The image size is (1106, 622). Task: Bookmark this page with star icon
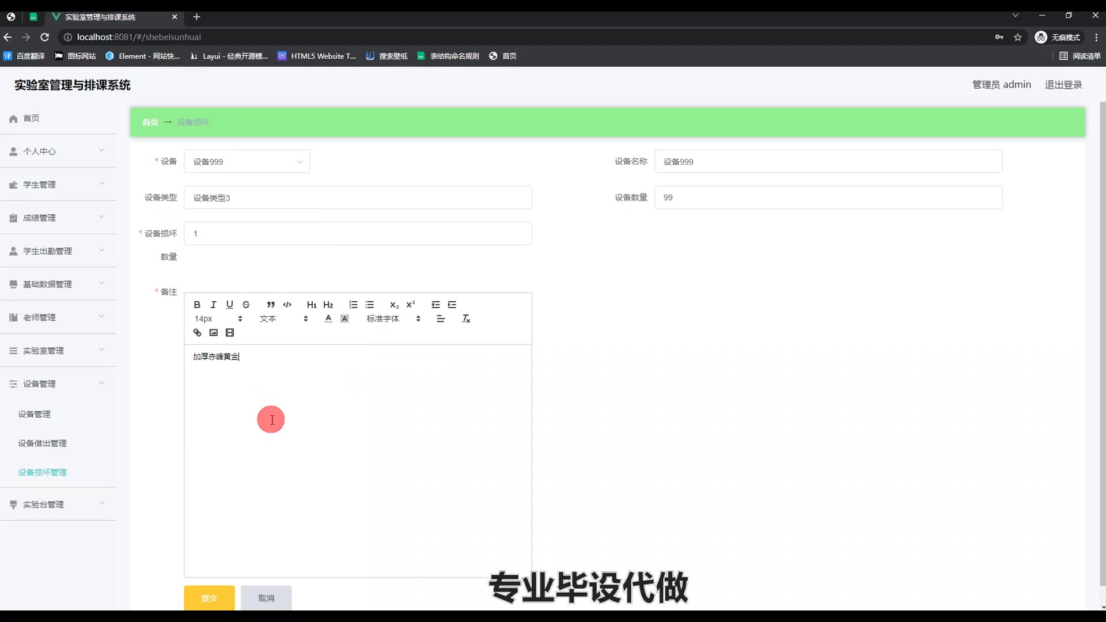(1018, 37)
